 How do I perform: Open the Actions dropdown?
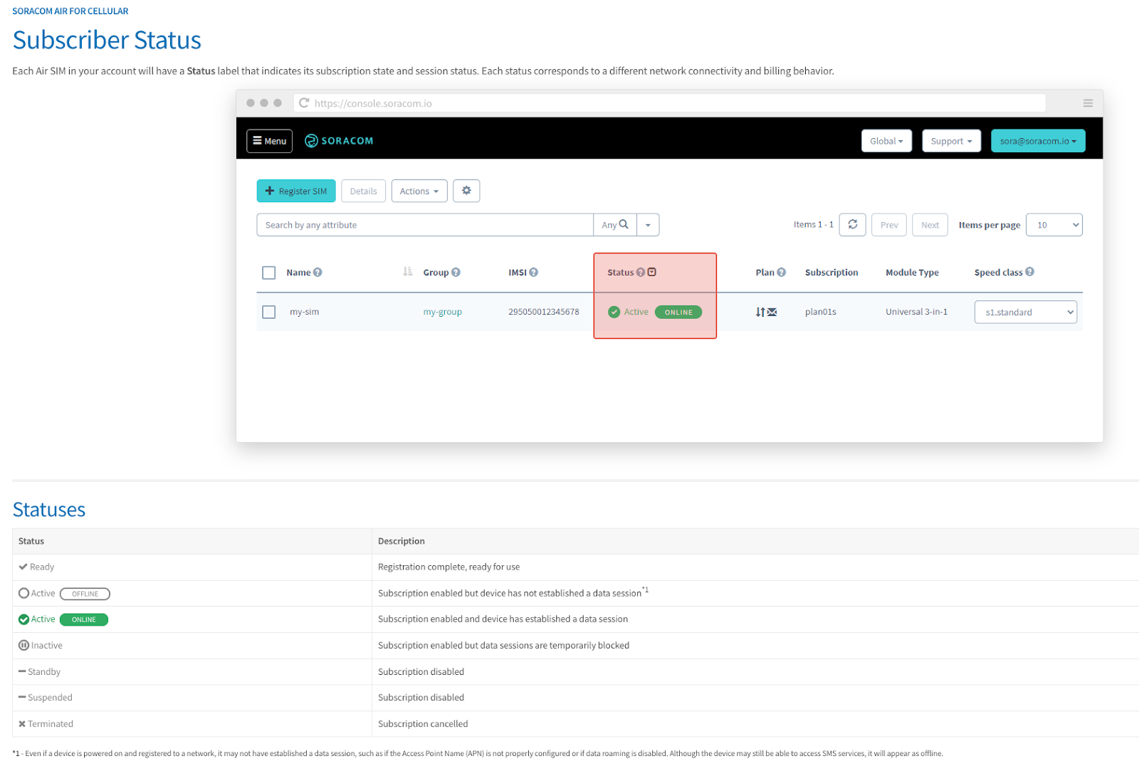click(419, 191)
